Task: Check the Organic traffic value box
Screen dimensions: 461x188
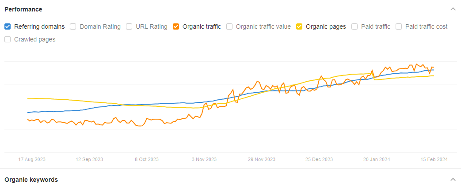Action: pos(229,26)
